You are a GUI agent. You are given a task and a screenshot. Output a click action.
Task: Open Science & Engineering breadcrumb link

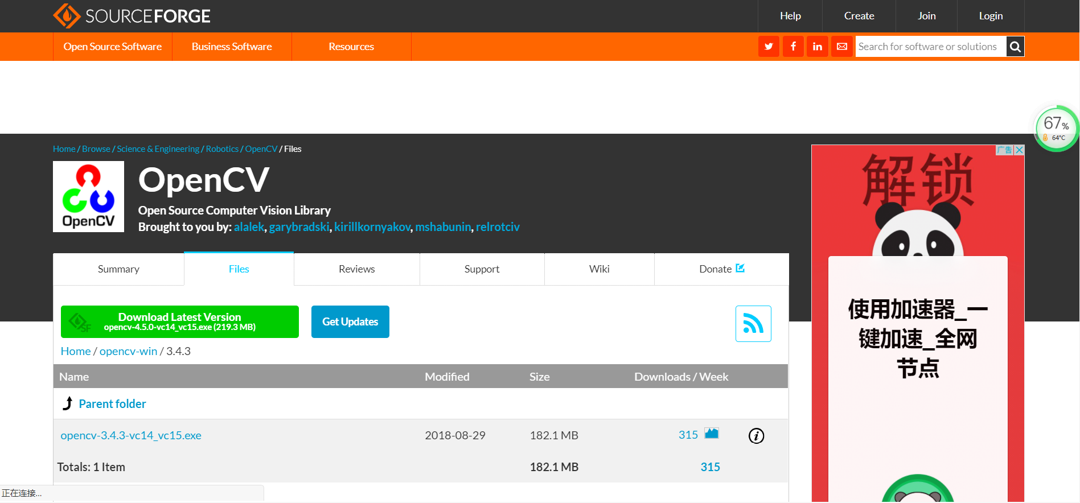tap(158, 149)
